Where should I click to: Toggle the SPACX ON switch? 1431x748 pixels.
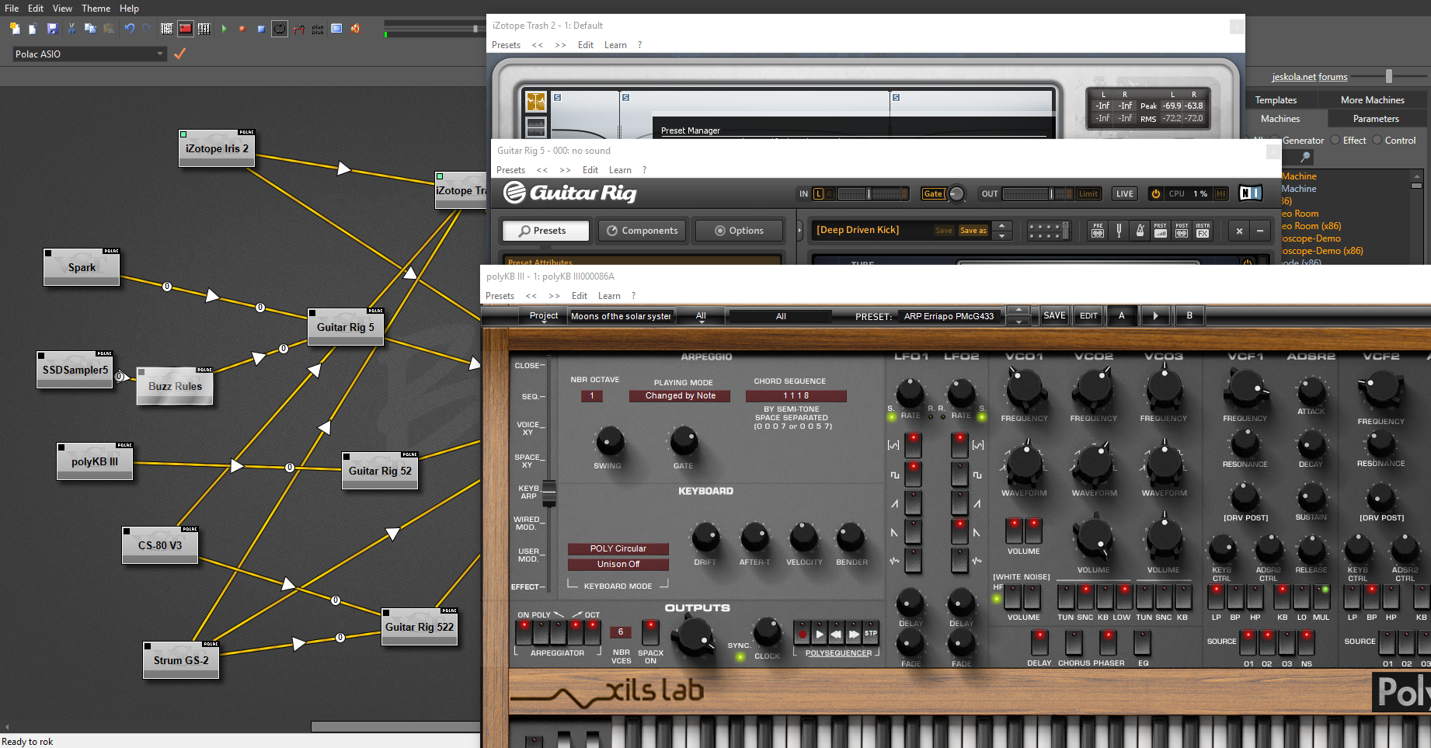650,632
